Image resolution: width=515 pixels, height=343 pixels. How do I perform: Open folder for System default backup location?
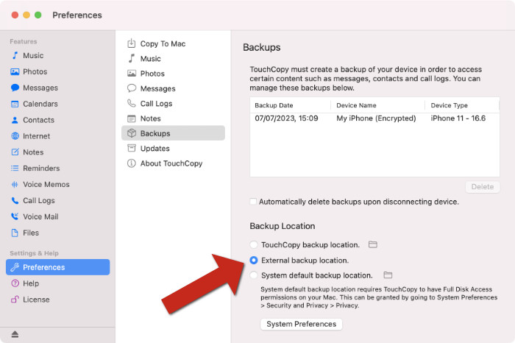[x=388, y=275]
